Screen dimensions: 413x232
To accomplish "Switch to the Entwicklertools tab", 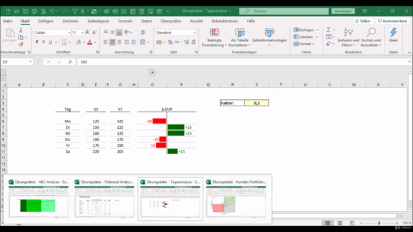I will point(225,21).
